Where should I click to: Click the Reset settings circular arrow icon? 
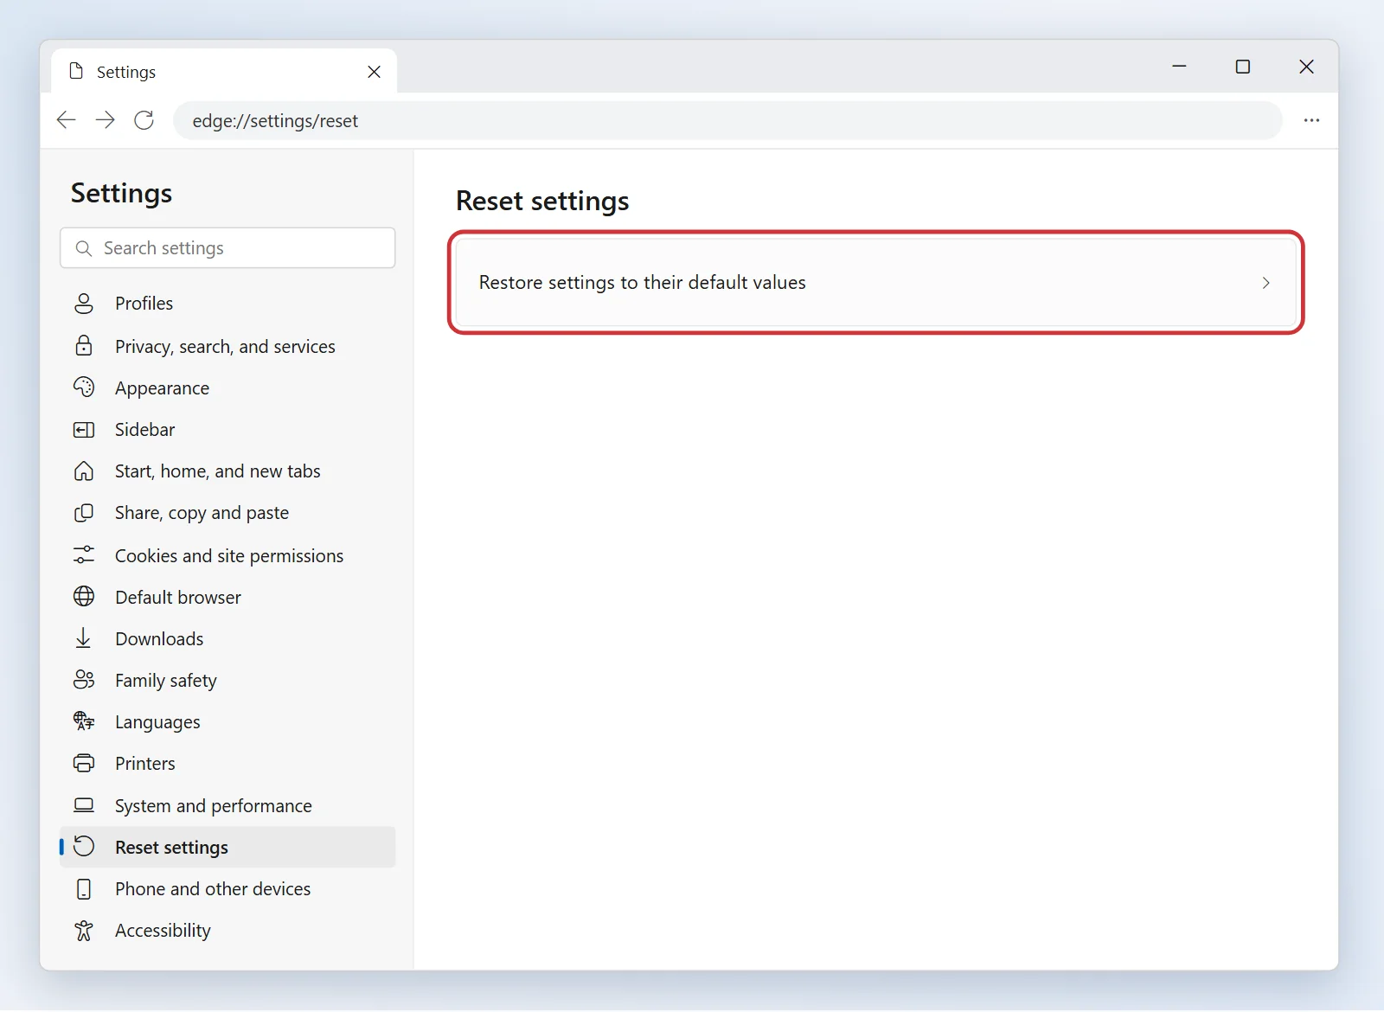84,847
